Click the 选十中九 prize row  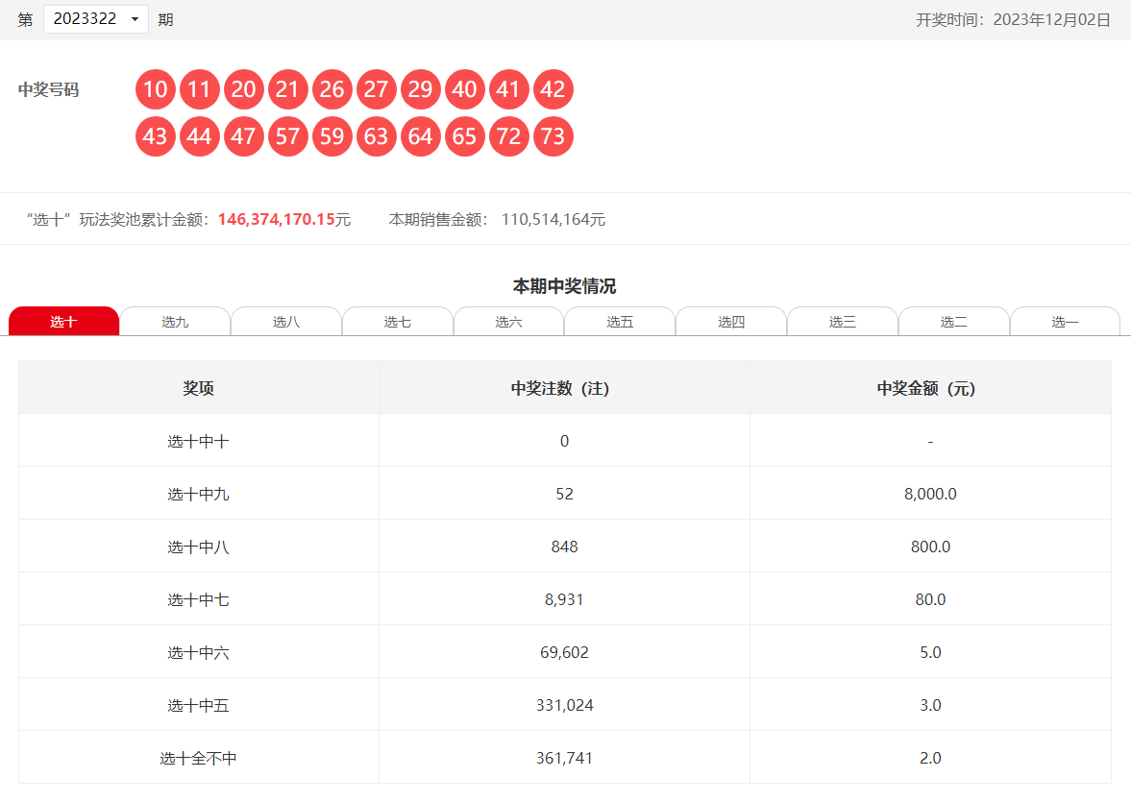(564, 494)
